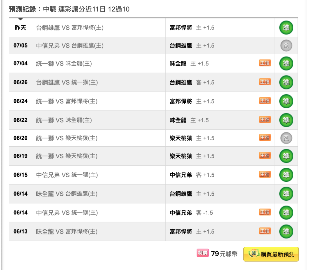
Task: Click the 主推 badge in the 06/13 row
Action: pyautogui.click(x=265, y=231)
